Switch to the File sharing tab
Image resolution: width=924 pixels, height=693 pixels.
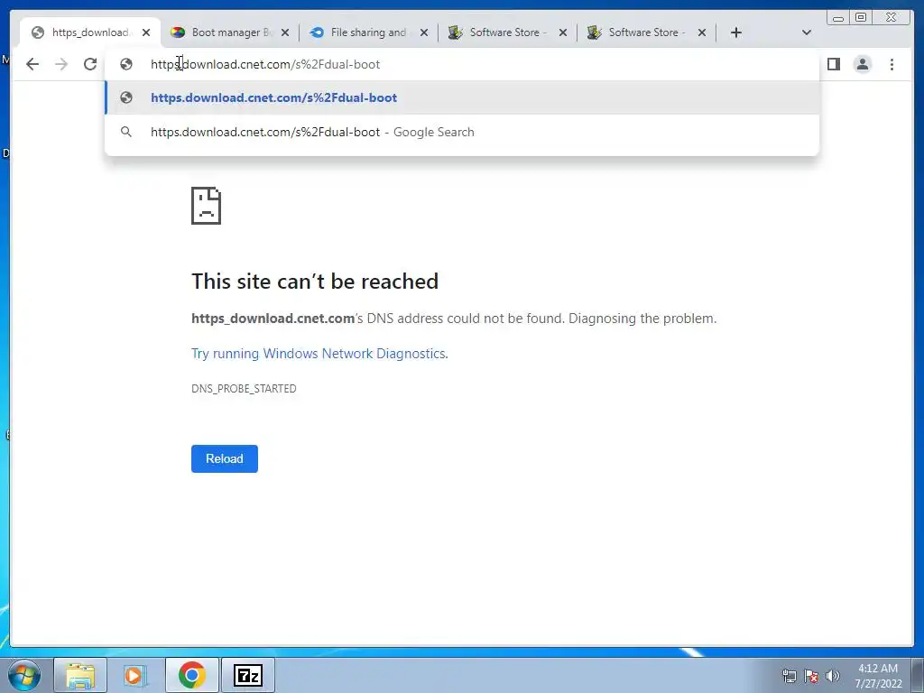coord(369,32)
